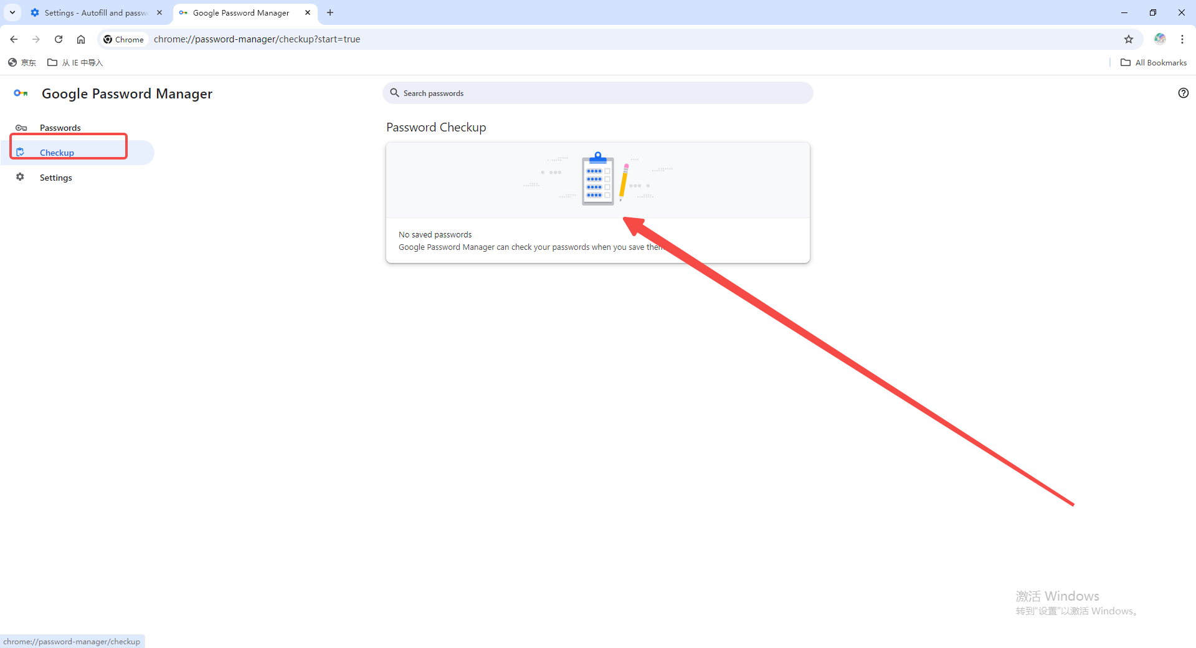
Task: Click the search magnifier icon
Action: pyautogui.click(x=394, y=93)
